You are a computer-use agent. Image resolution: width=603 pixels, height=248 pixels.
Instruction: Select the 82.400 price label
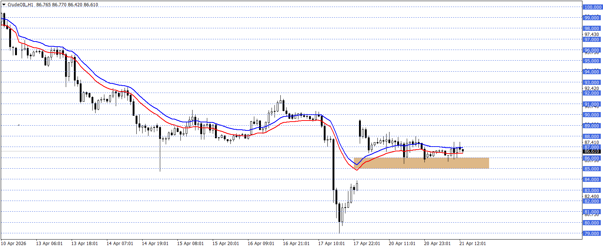(592, 196)
